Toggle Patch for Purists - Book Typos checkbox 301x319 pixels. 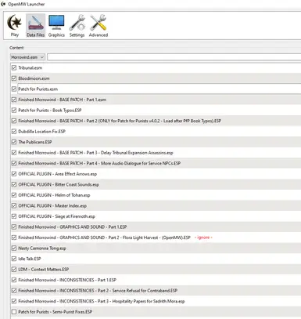click(x=14, y=111)
